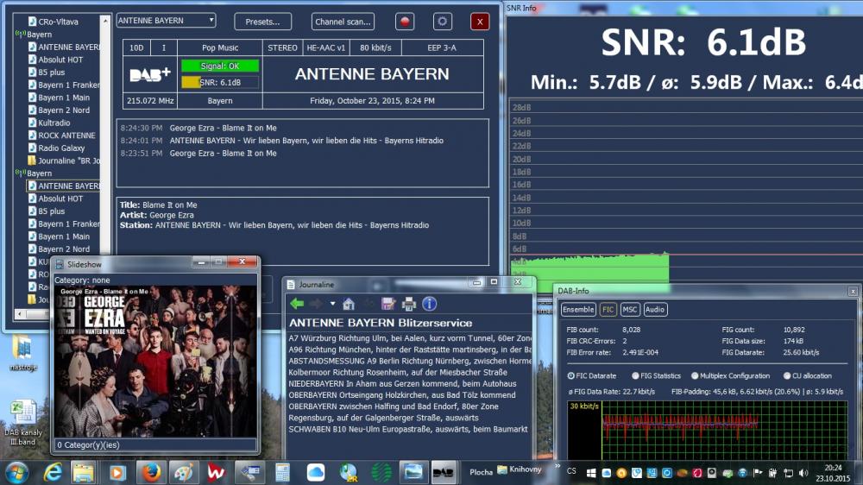Click the grayed forward arrow in Journaline
The height and width of the screenshot is (485, 863).
click(316, 303)
